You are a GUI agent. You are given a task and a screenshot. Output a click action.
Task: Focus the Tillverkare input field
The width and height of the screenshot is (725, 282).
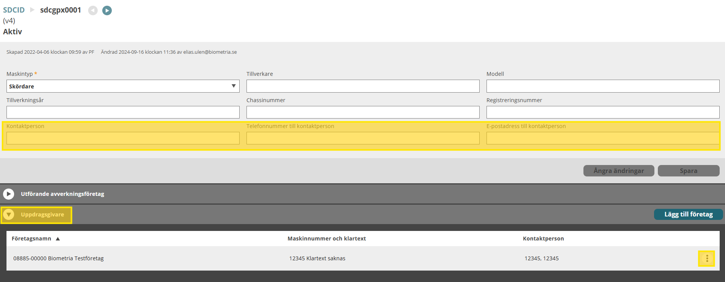[x=363, y=86]
